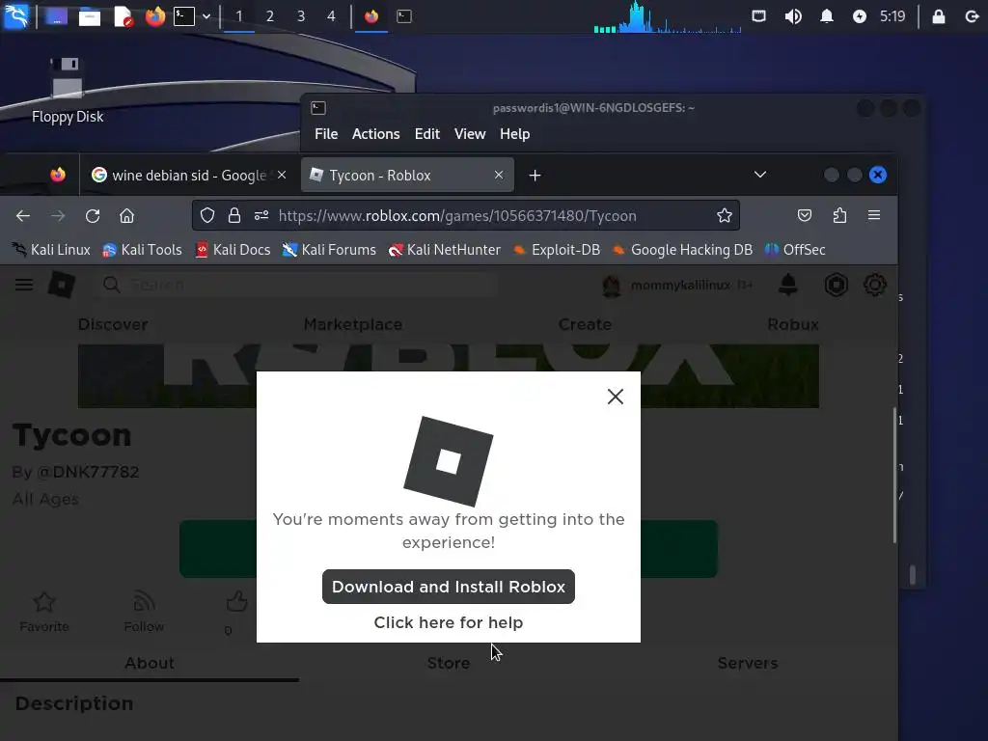This screenshot has width=988, height=741.
Task: Go back to previous page in Firefox
Action: [23, 216]
